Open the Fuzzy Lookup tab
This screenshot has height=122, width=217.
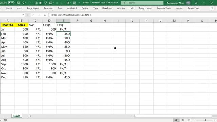coord(145,8)
